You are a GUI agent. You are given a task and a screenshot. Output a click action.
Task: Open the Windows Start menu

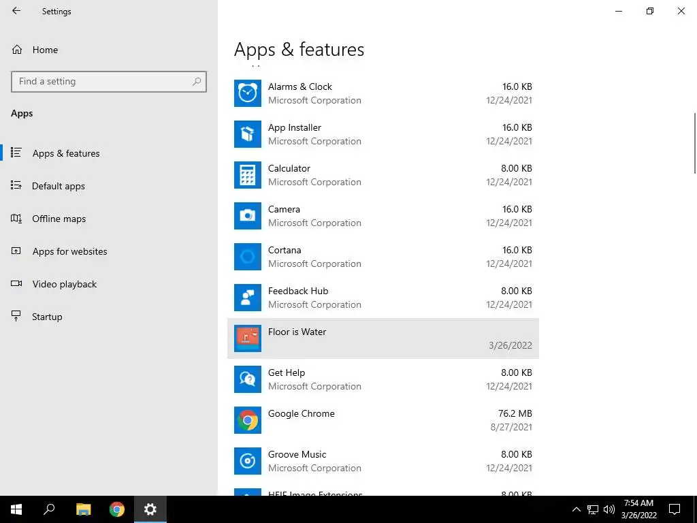click(16, 509)
